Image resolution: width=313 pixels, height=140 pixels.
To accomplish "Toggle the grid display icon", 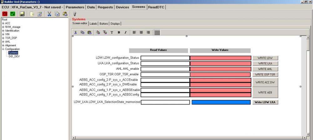I will tap(157, 32).
